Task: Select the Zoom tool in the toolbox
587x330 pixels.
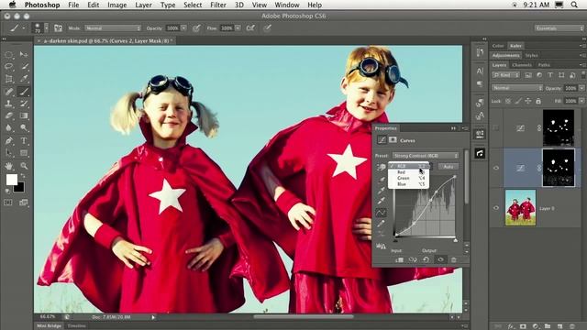Action: coord(24,165)
